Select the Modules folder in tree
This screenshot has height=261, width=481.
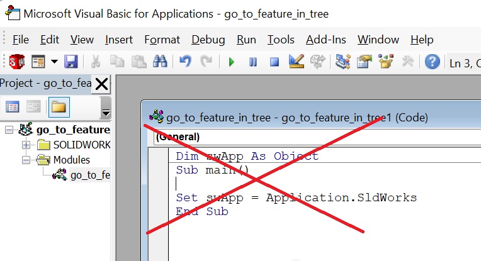72,160
